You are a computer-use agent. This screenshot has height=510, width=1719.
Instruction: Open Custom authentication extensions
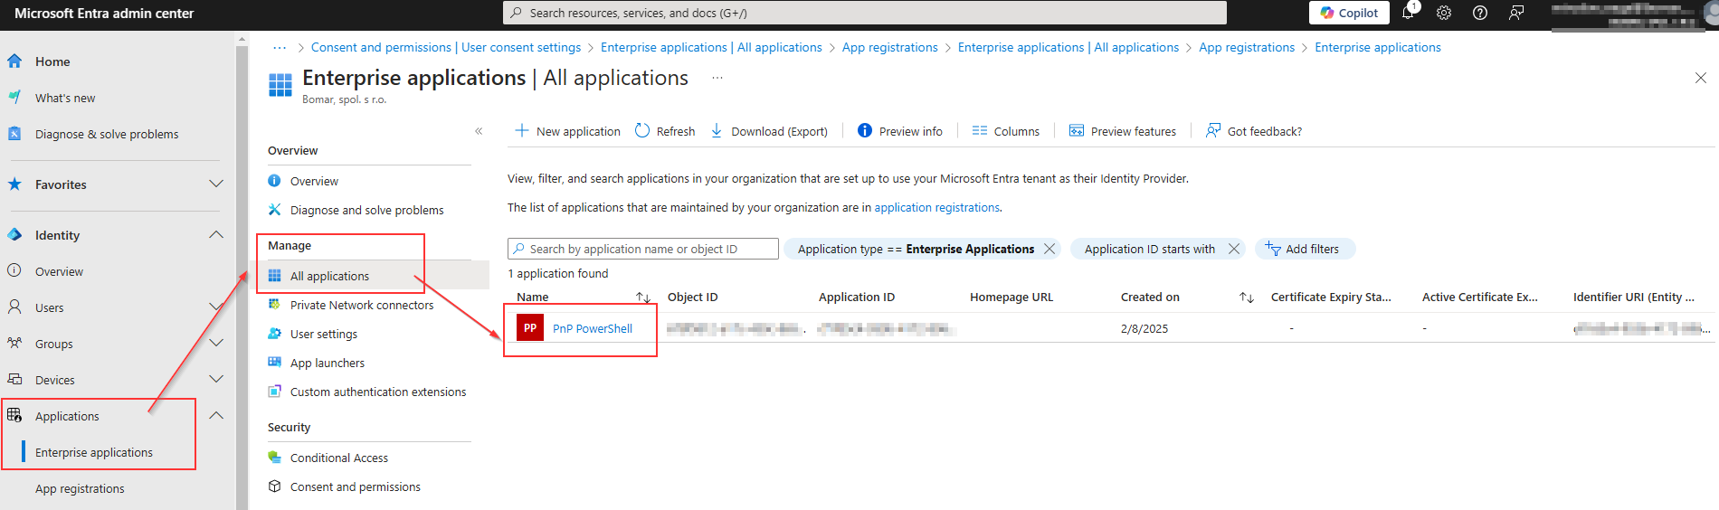(x=378, y=392)
